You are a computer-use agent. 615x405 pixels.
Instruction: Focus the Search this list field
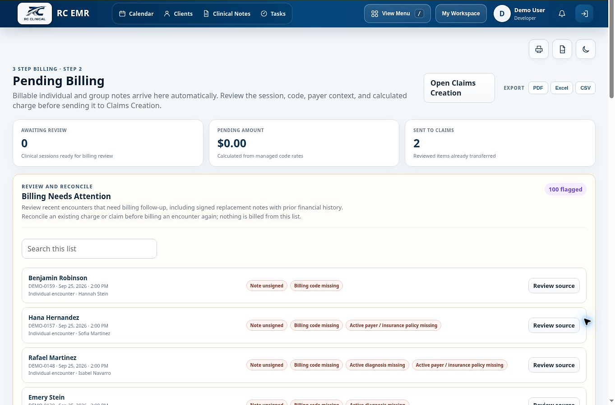(89, 249)
